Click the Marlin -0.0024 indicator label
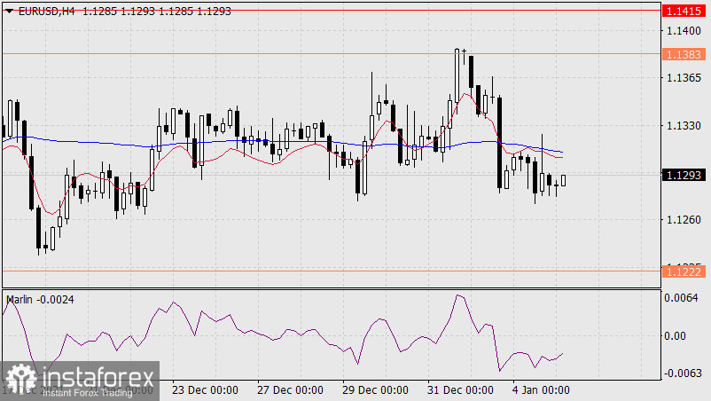This screenshot has width=711, height=401. point(40,300)
